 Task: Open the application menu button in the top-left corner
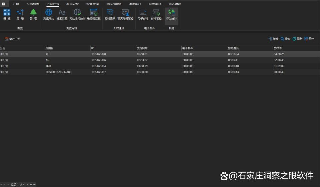4,4
